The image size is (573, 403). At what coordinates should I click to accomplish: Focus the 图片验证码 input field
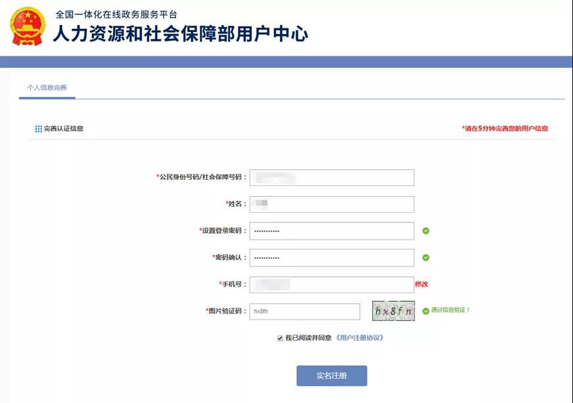pos(305,311)
